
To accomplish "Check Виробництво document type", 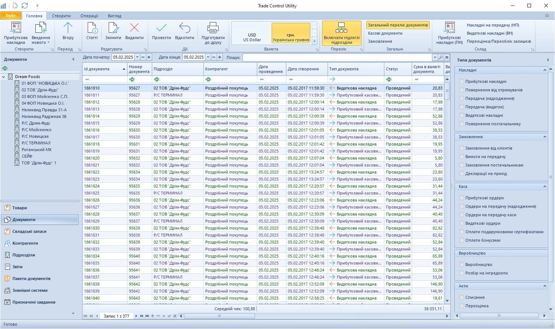I will pos(462,265).
